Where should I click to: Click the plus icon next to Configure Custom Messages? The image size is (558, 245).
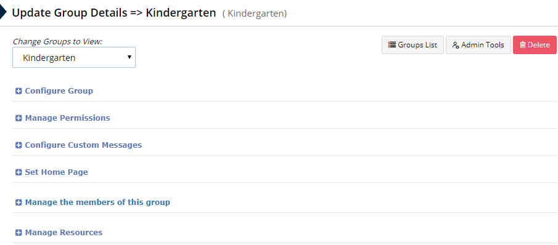[x=18, y=145]
